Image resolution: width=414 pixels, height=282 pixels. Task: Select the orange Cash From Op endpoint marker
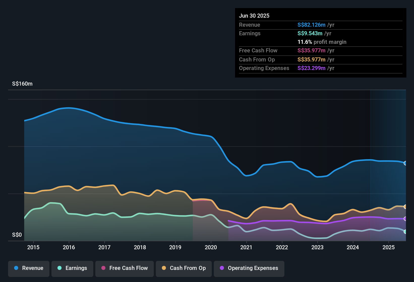[405, 207]
